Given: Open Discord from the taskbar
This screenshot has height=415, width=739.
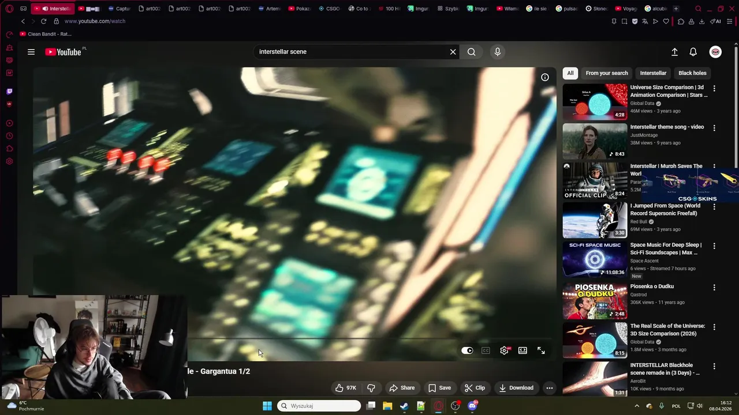Looking at the screenshot, I should click(x=473, y=406).
